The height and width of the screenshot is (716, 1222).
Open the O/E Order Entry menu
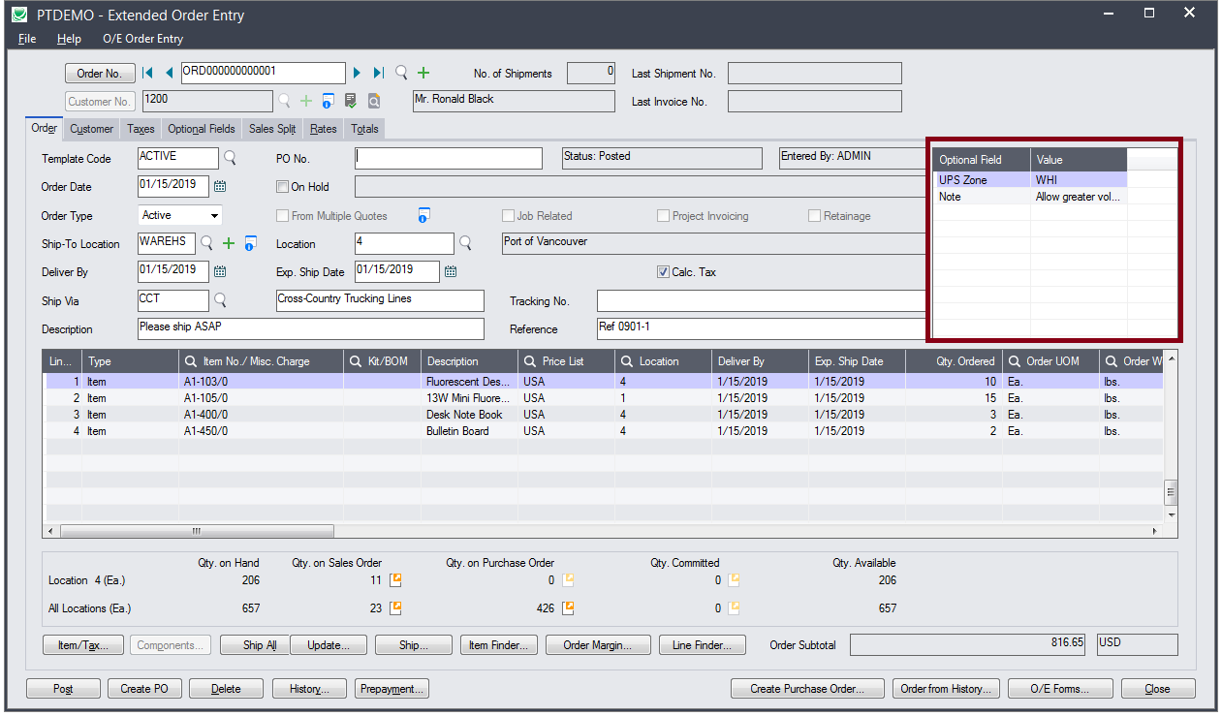point(142,39)
